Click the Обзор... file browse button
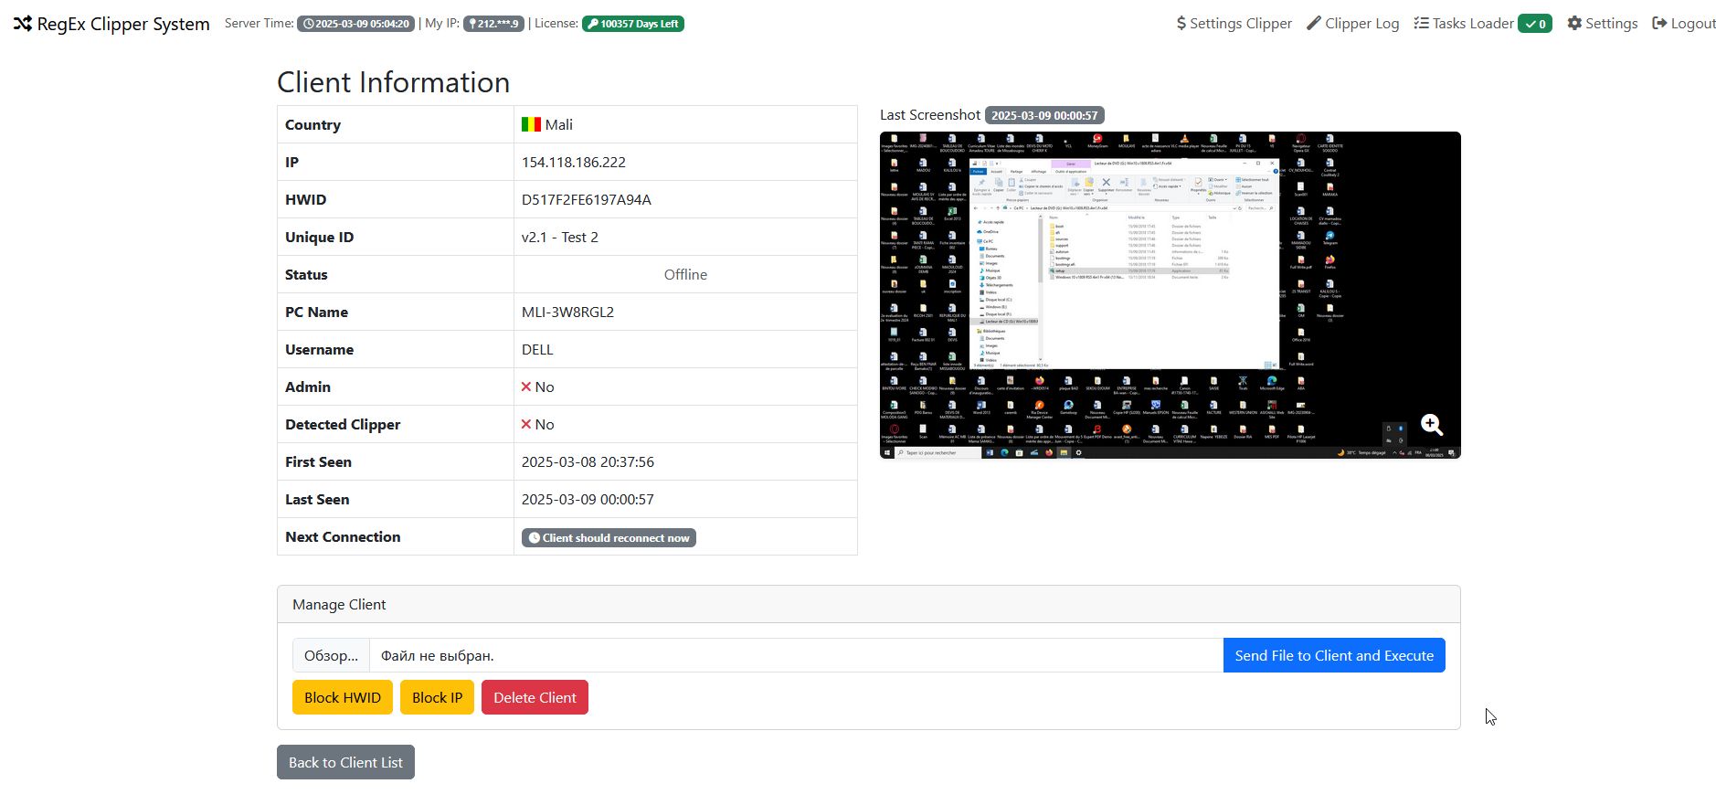Image resolution: width=1716 pixels, height=805 pixels. pyautogui.click(x=331, y=655)
